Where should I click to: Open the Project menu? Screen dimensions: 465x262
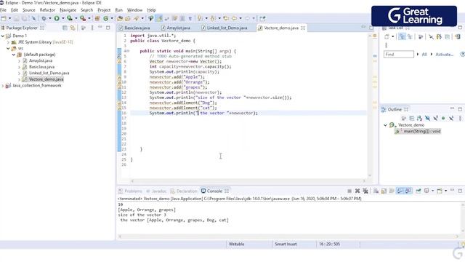pos(104,10)
